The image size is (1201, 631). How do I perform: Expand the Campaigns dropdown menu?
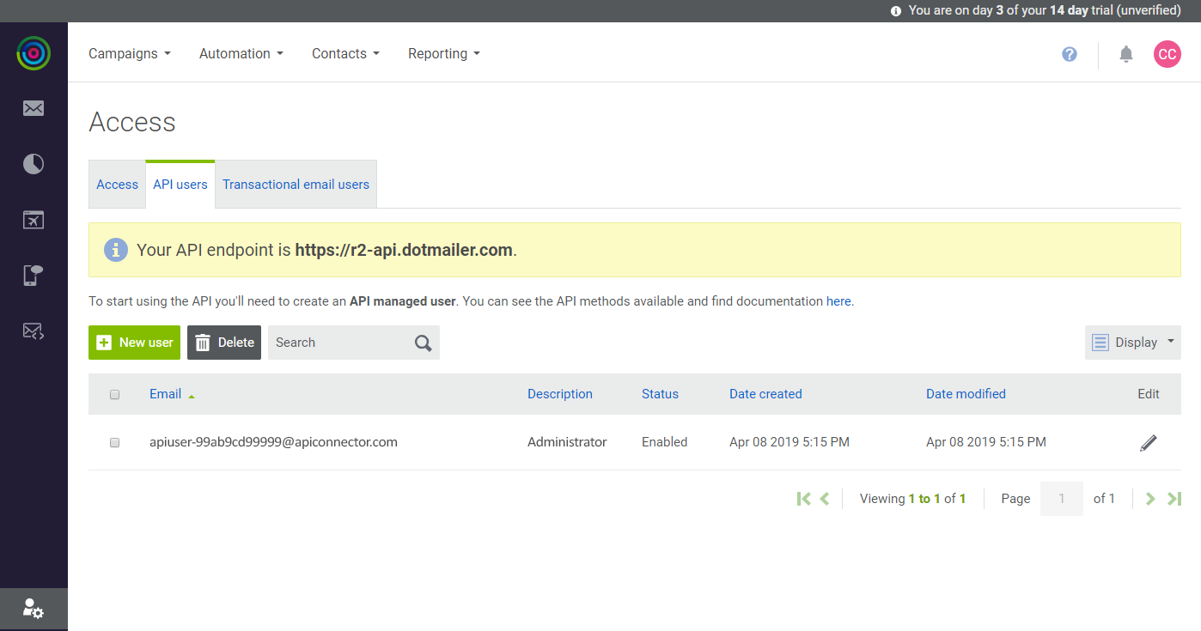[x=130, y=53]
